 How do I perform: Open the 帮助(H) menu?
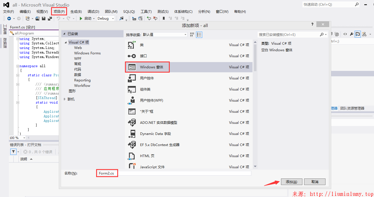(x=240, y=12)
